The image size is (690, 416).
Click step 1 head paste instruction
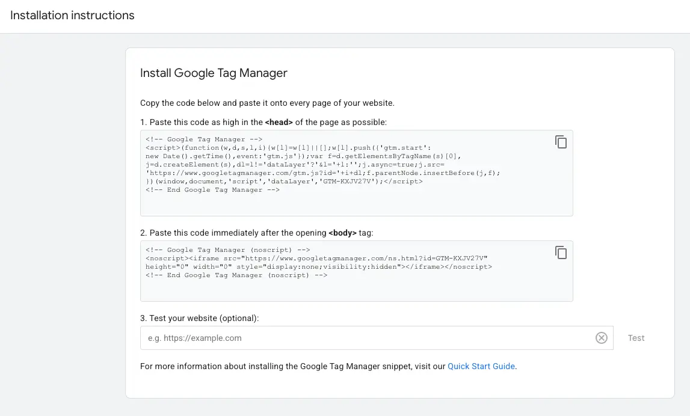pos(263,122)
